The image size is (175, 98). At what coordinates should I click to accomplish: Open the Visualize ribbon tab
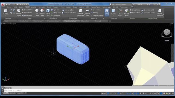pyautogui.click(x=34, y=7)
